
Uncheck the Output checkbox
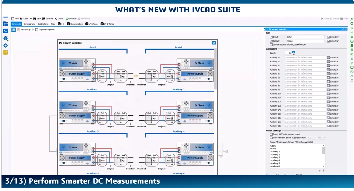click(271, 41)
